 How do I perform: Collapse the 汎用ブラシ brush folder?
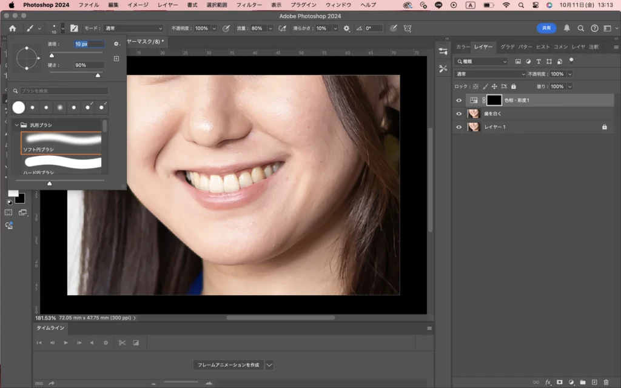coord(16,125)
